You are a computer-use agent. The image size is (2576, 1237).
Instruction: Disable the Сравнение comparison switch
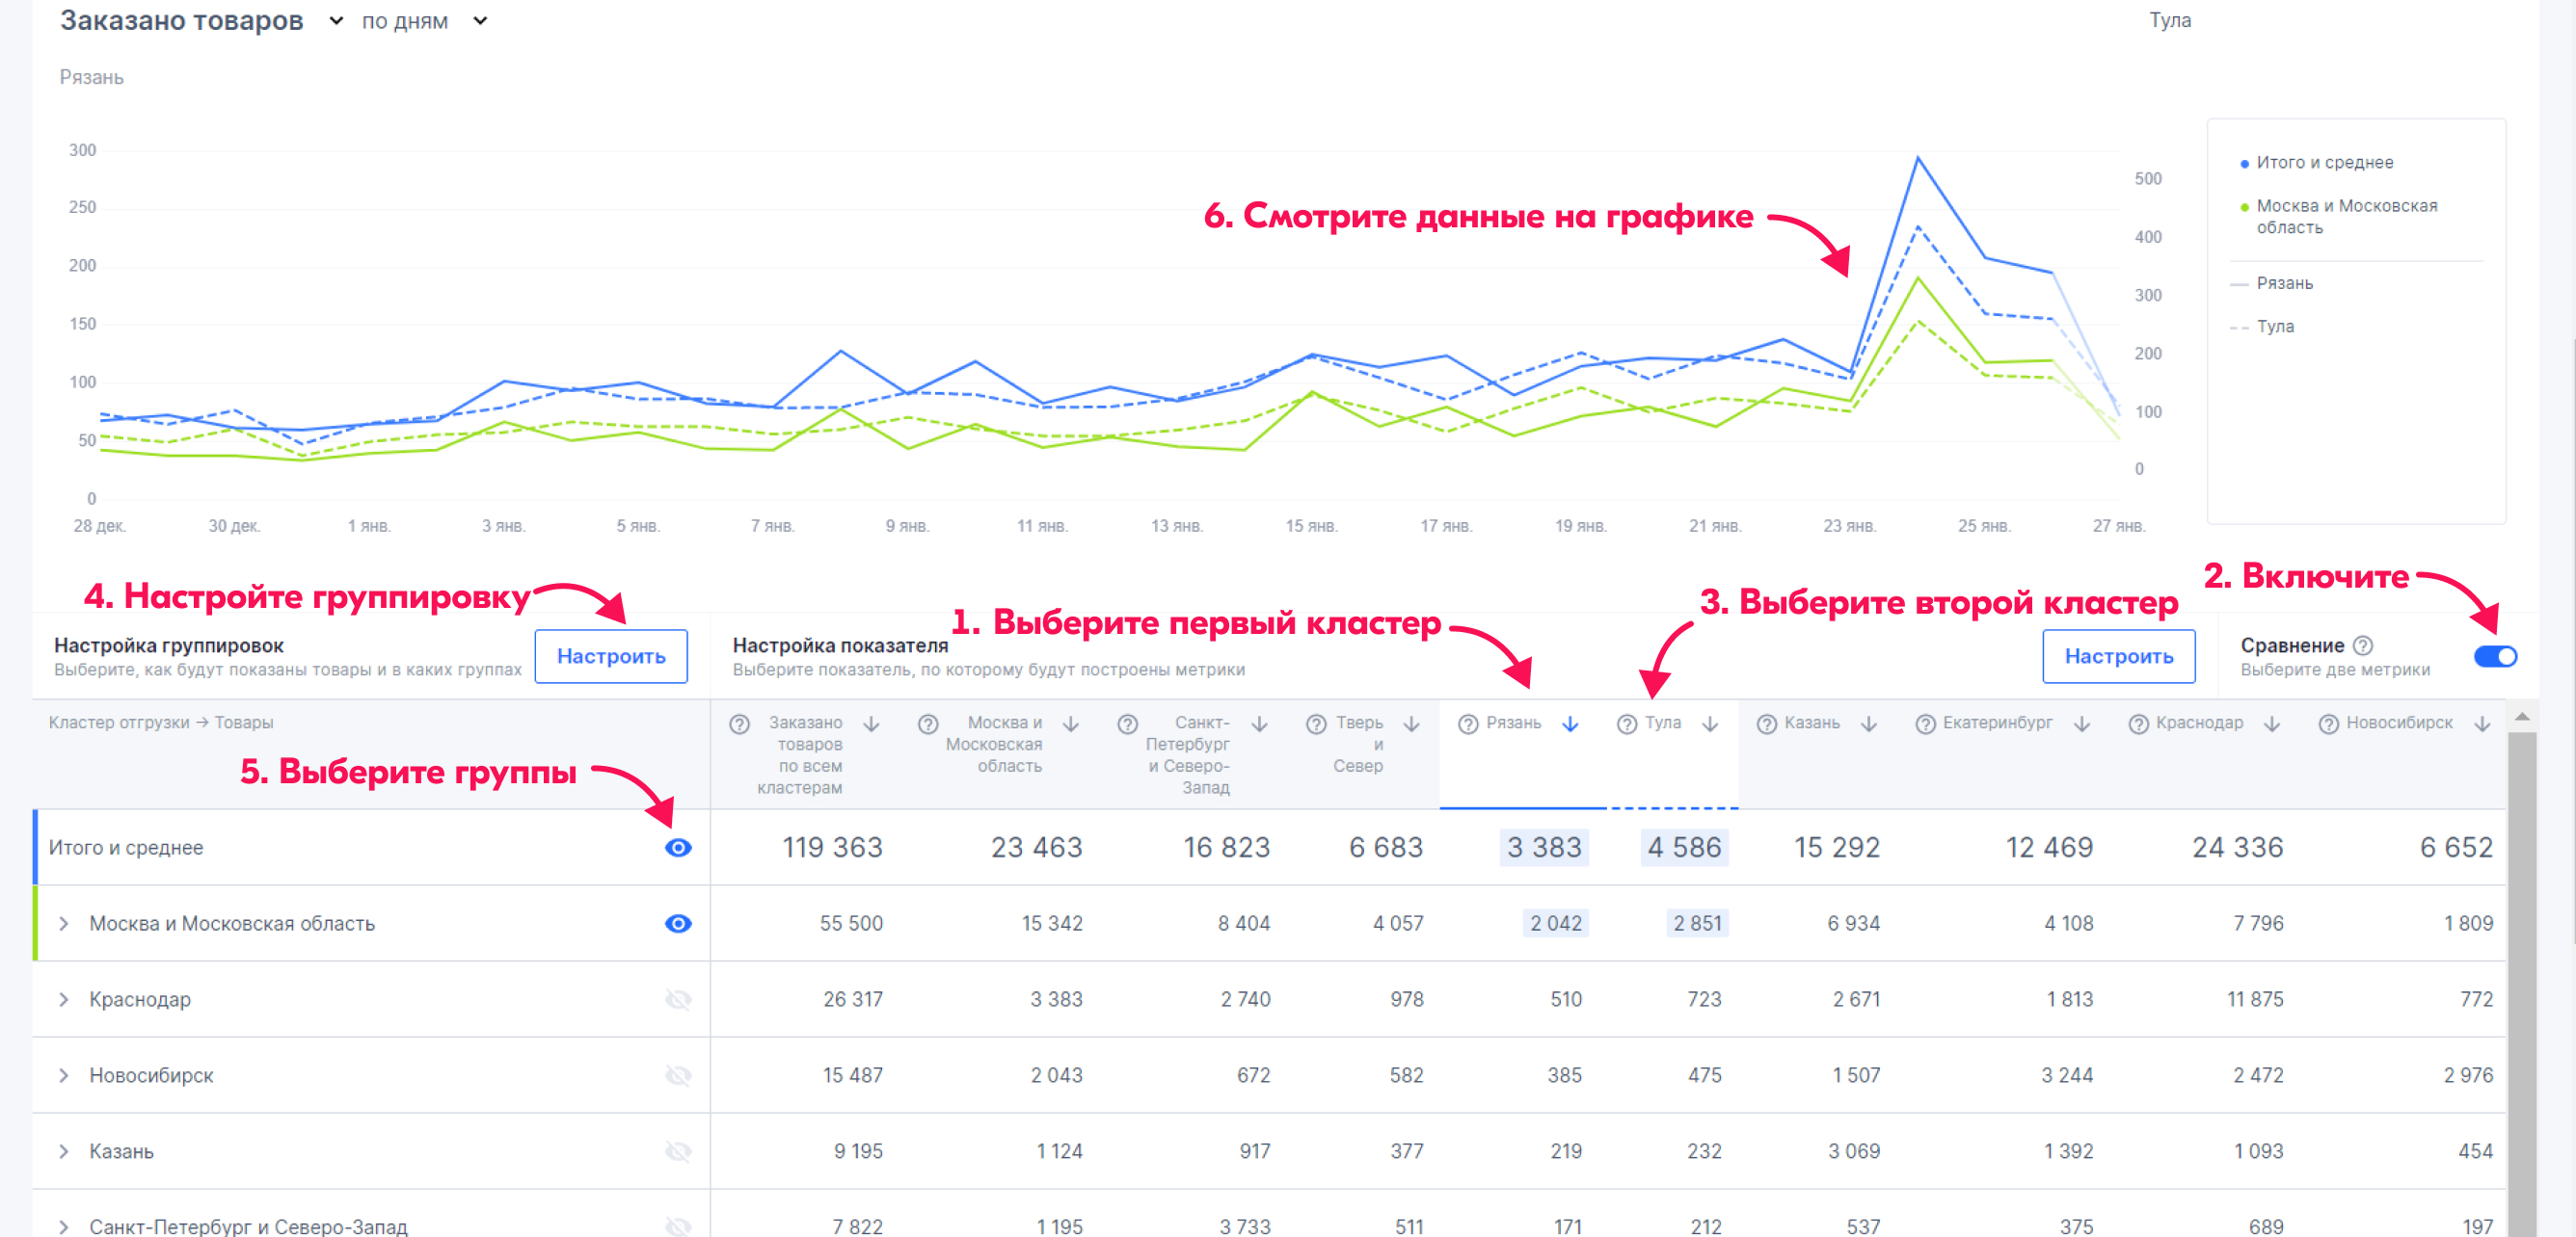click(x=2495, y=656)
